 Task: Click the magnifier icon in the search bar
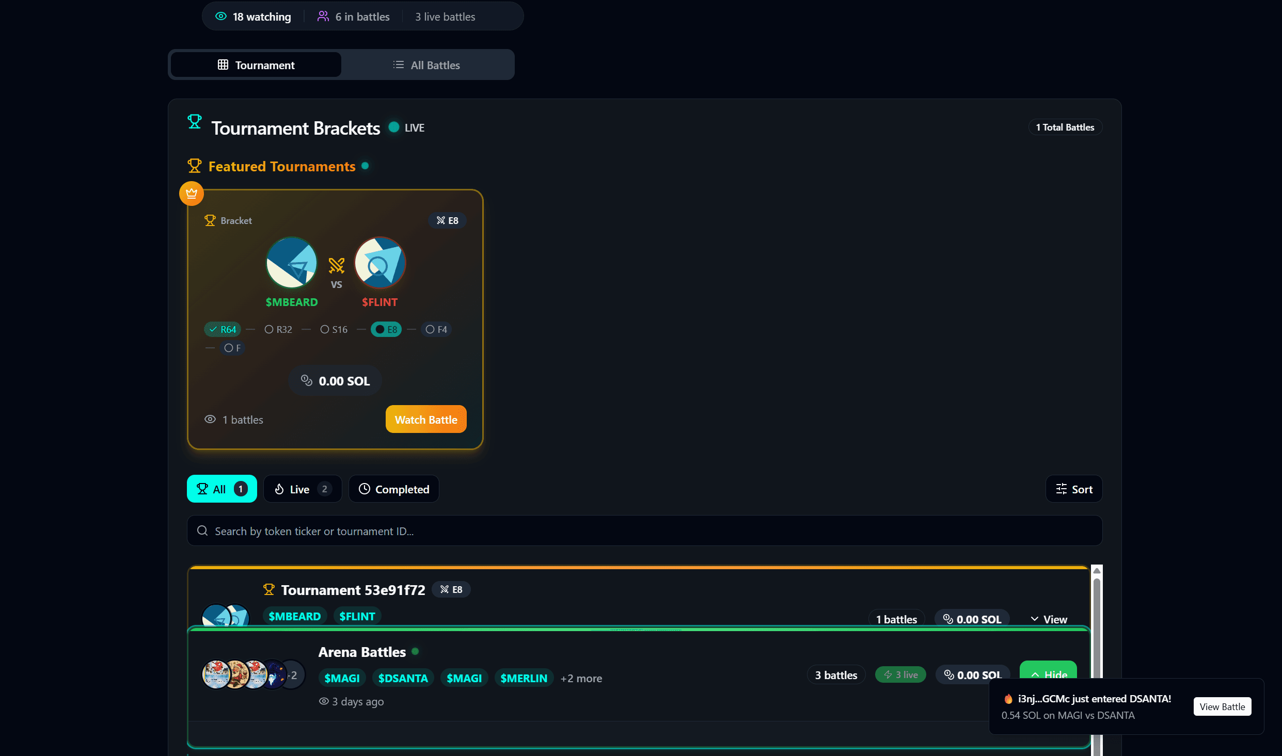[x=202, y=530]
